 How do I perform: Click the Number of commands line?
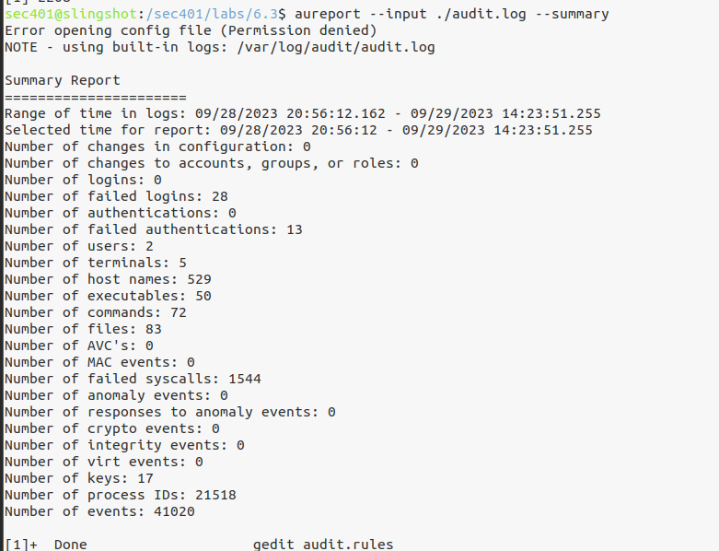pyautogui.click(x=96, y=312)
